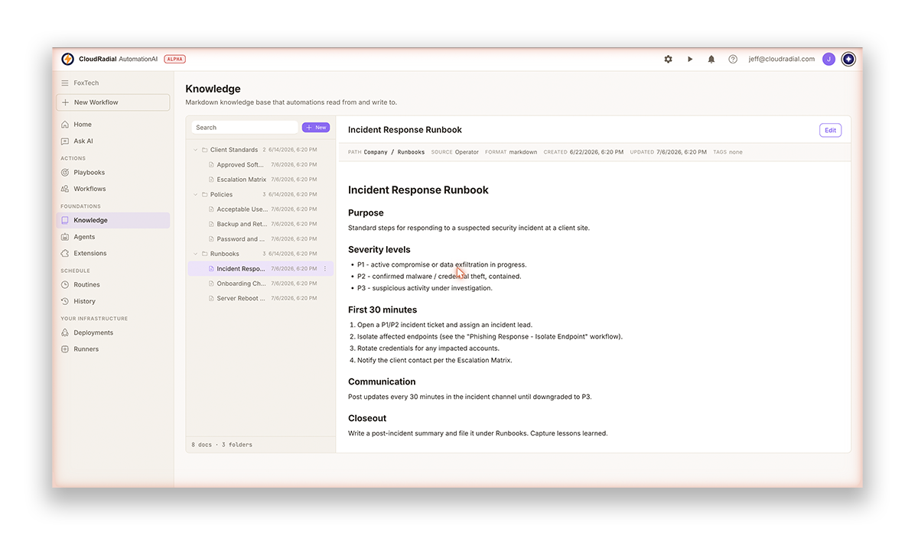Screen dimensions: 918x535
Task: Open the Home menu label
Action: point(83,125)
